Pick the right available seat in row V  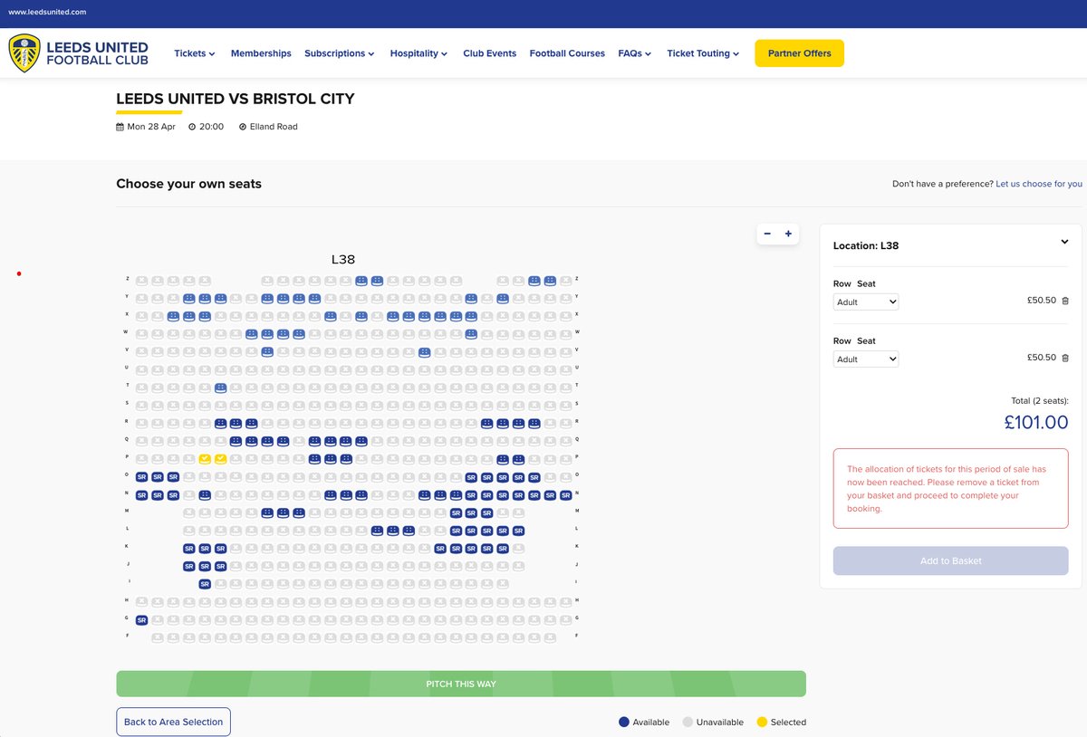pyautogui.click(x=424, y=351)
